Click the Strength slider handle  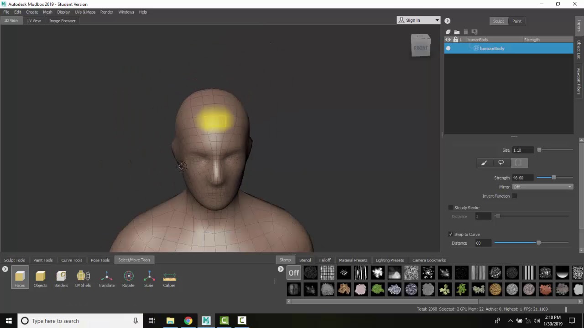pos(553,177)
